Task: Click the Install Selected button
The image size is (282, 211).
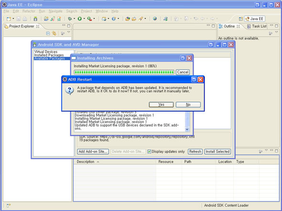Action: pos(217,151)
